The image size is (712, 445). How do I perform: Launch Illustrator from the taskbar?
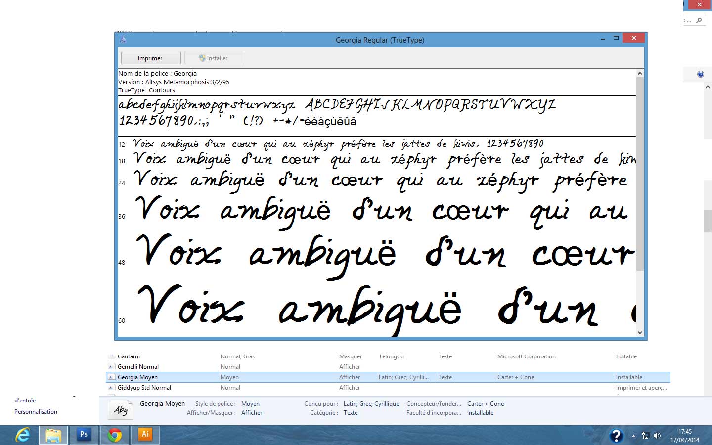coord(145,435)
